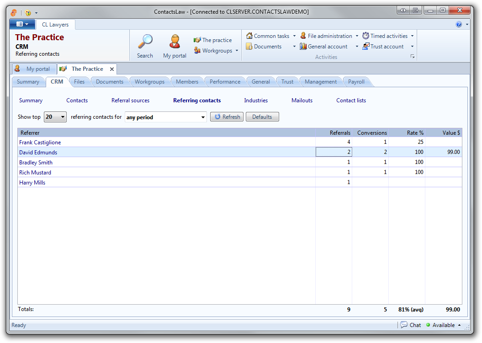This screenshot has width=482, height=343.
Task: Close The Practice document tab
Action: coord(112,69)
